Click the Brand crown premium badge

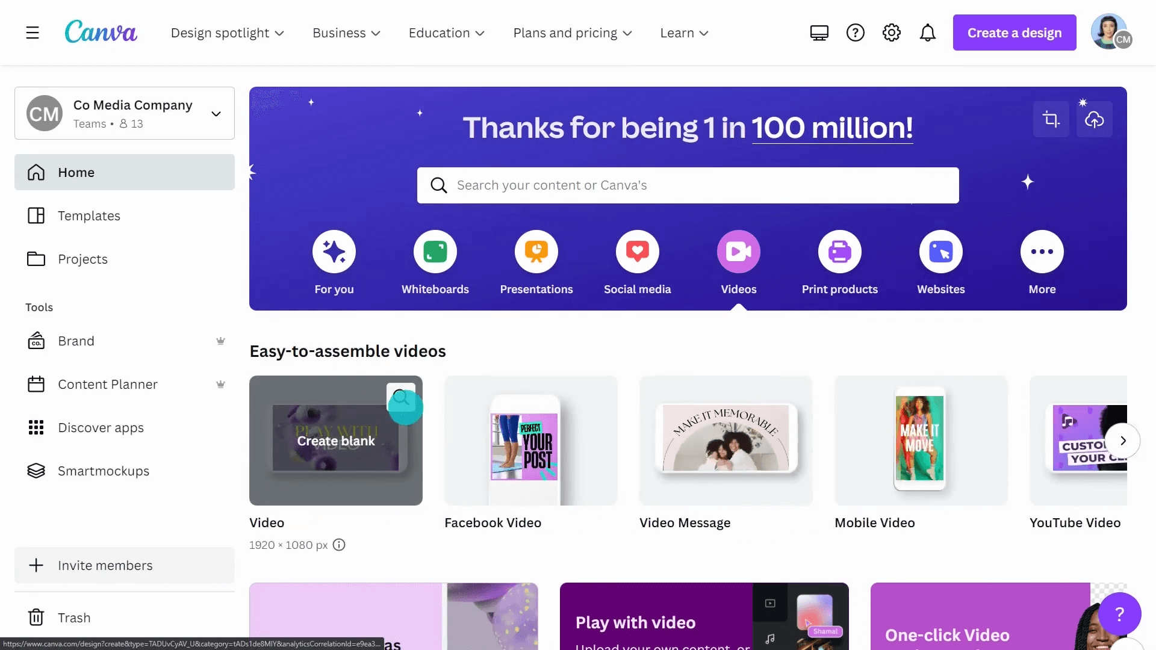(220, 341)
